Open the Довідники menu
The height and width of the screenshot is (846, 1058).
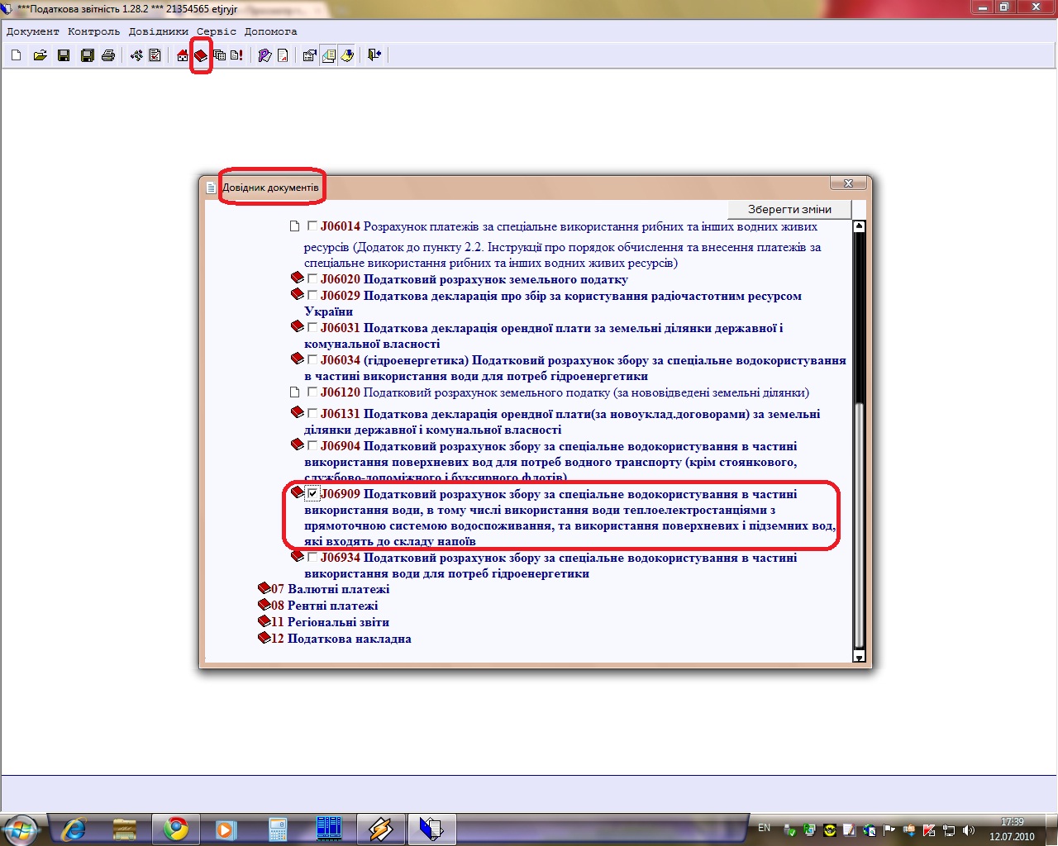coord(158,31)
